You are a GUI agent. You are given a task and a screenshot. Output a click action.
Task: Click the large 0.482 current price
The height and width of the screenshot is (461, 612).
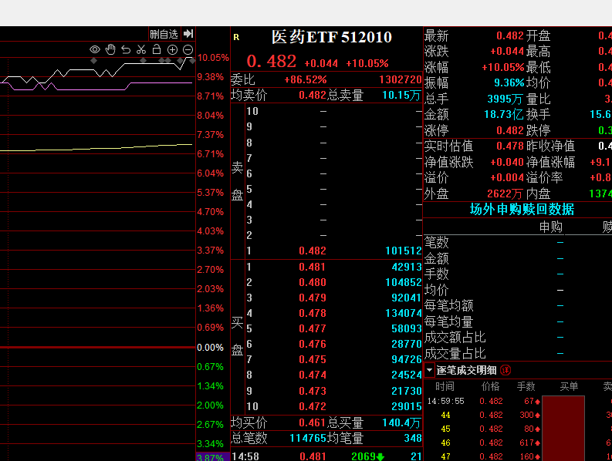coord(272,61)
